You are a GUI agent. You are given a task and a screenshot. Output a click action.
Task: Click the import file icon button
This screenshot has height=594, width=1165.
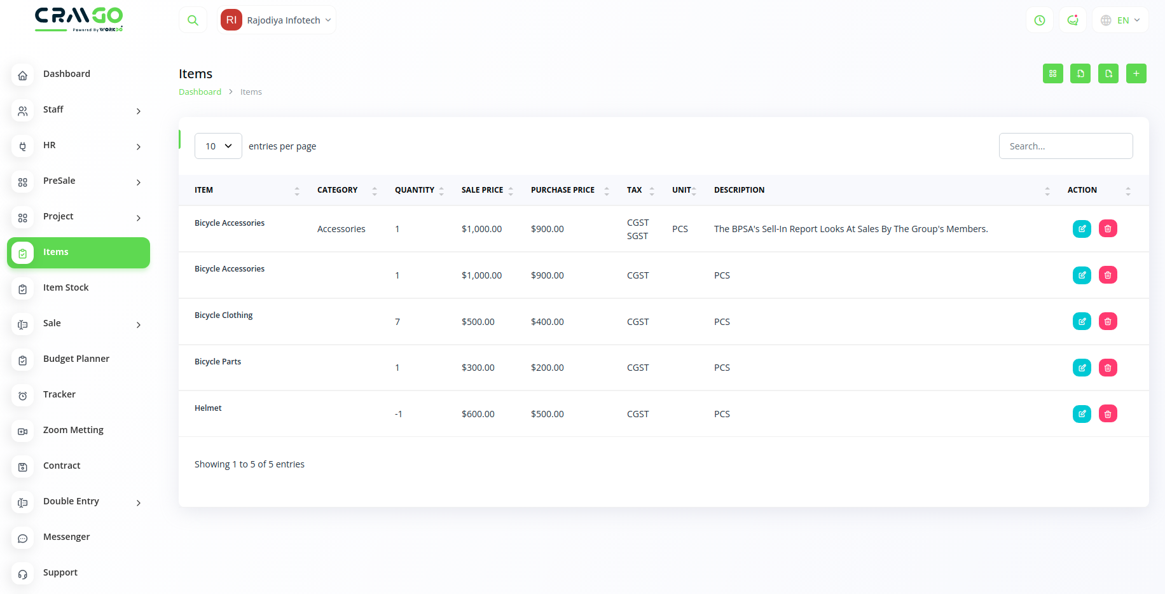point(1080,74)
